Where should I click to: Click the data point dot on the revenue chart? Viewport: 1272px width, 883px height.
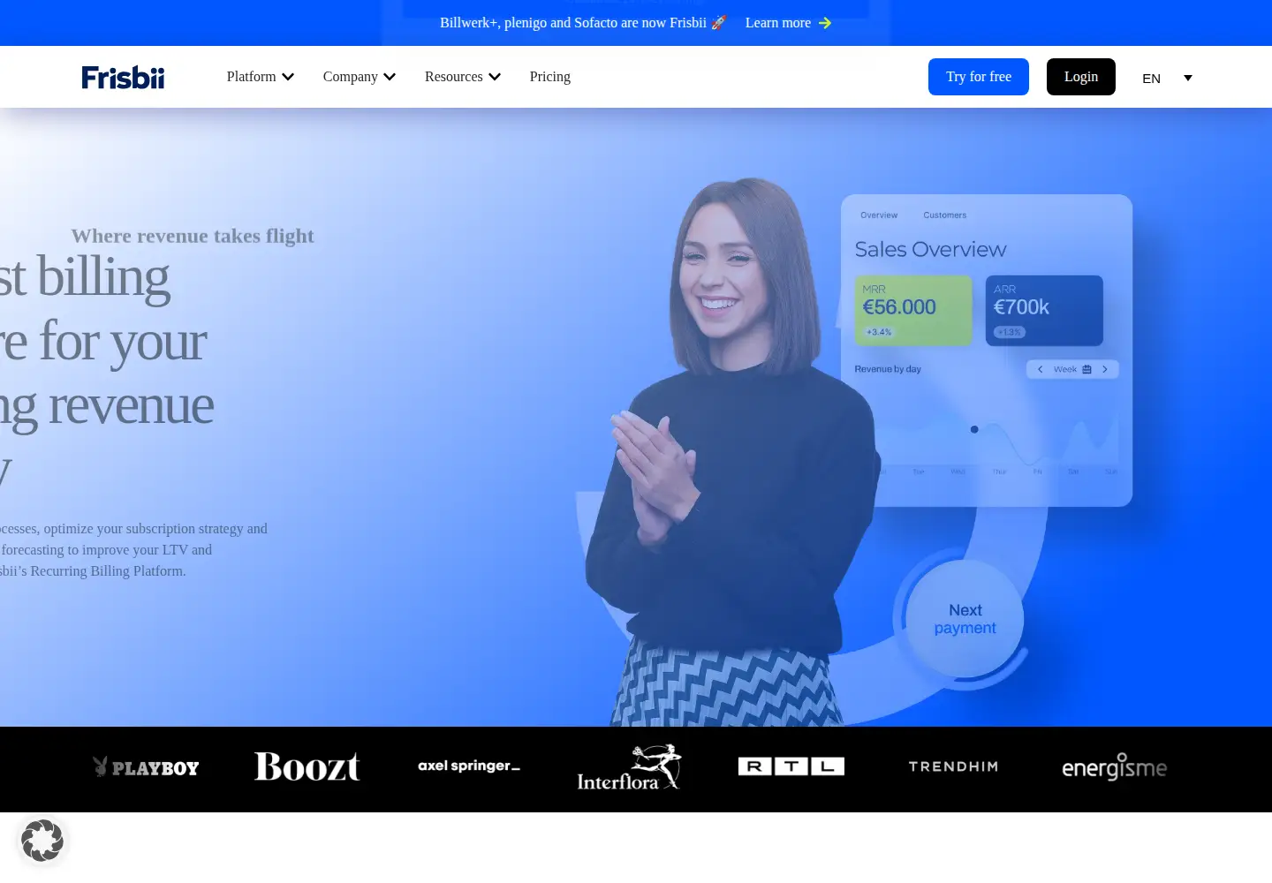point(974,429)
